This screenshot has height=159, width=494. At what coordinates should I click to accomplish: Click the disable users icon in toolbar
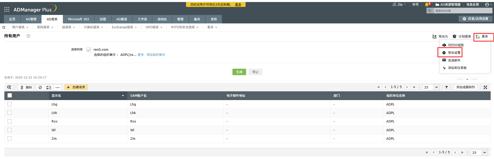40,87
